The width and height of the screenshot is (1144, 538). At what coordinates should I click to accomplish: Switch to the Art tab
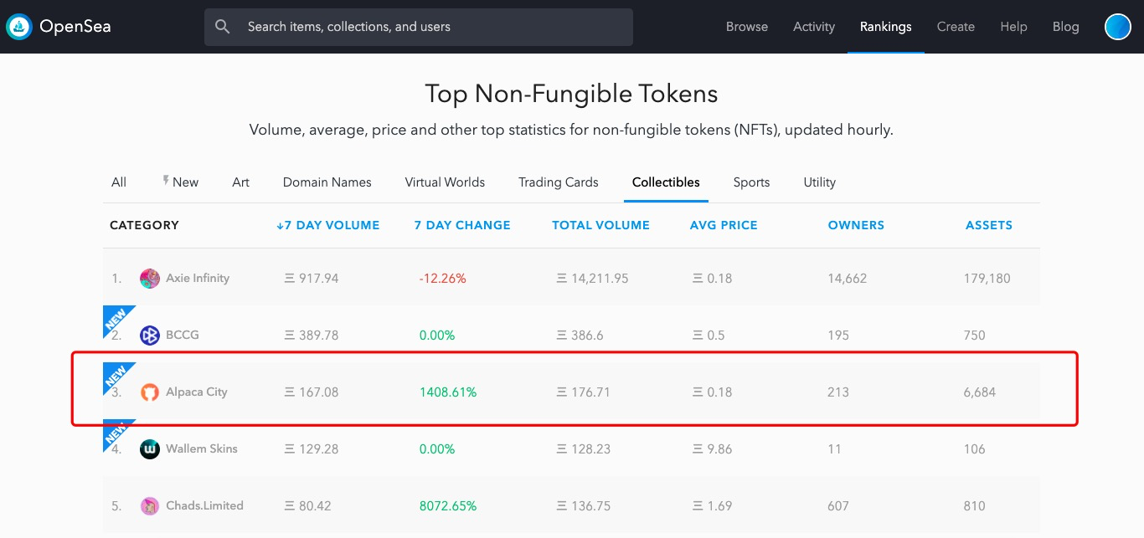(240, 182)
